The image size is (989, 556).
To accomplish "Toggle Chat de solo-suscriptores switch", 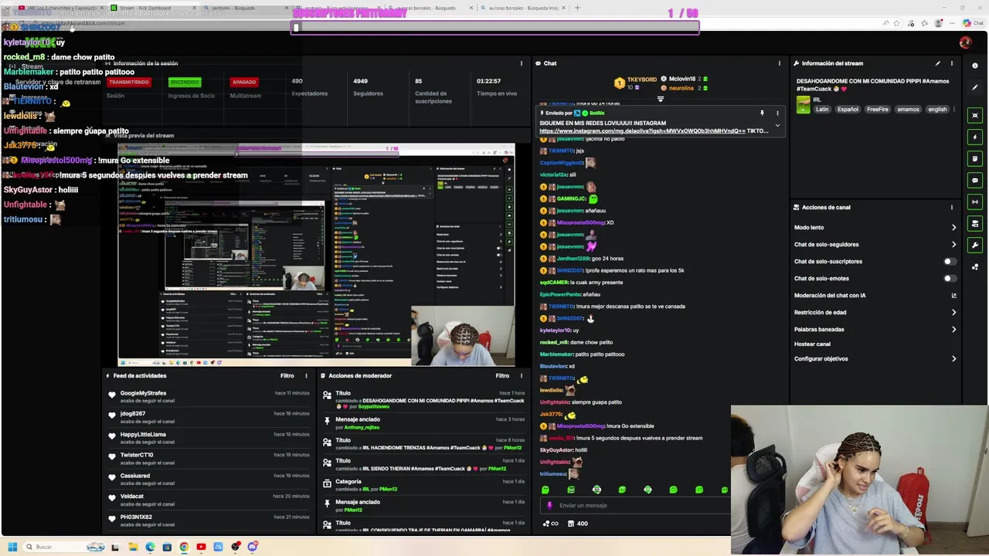I will click(x=950, y=261).
